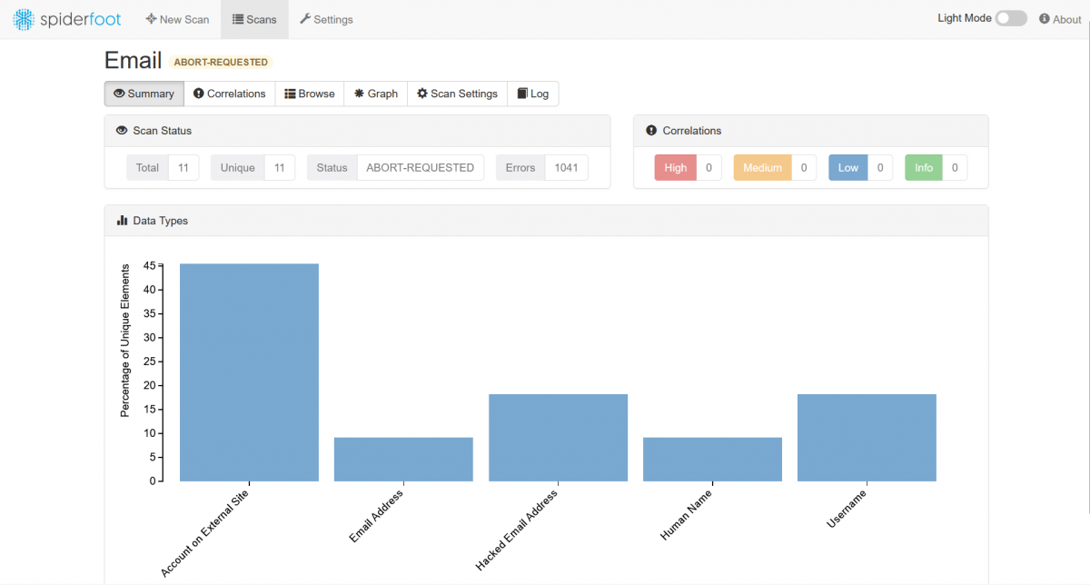
Task: Click the Hacked Email Address bar
Action: point(558,437)
